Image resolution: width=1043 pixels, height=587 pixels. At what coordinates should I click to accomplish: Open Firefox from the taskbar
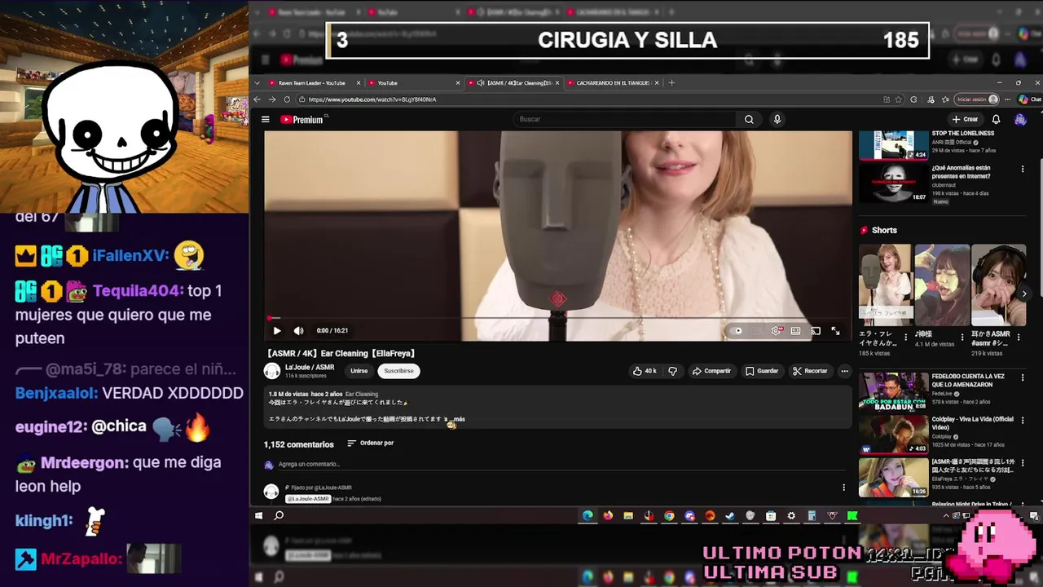(608, 515)
